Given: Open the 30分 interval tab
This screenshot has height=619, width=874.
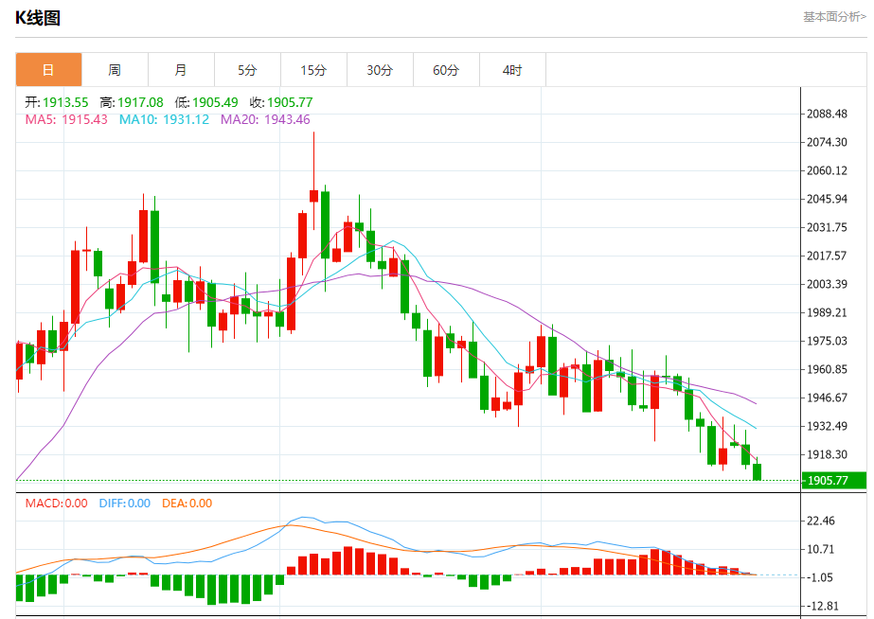Looking at the screenshot, I should click(x=380, y=70).
